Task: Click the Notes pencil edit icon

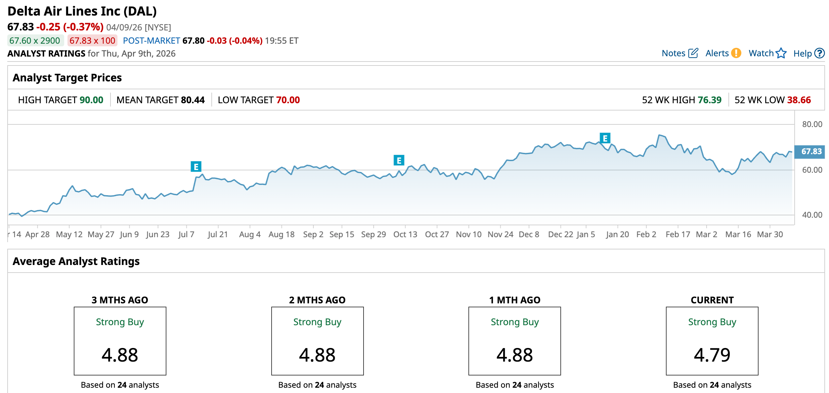Action: [x=693, y=53]
